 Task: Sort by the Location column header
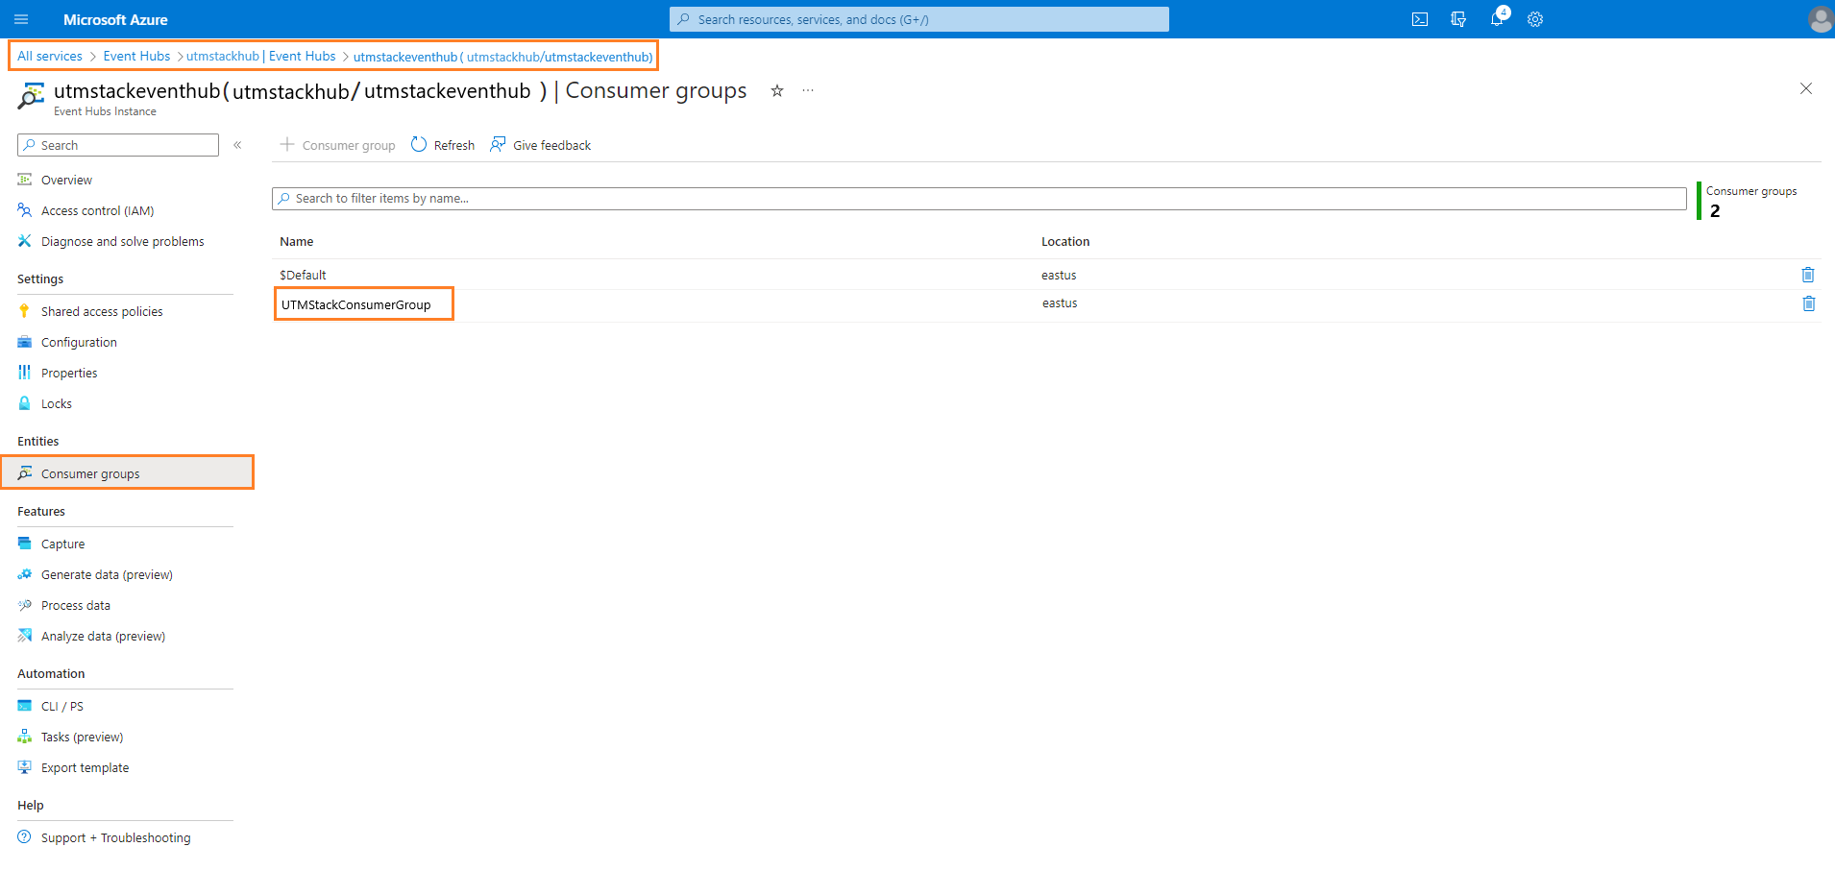(x=1065, y=241)
